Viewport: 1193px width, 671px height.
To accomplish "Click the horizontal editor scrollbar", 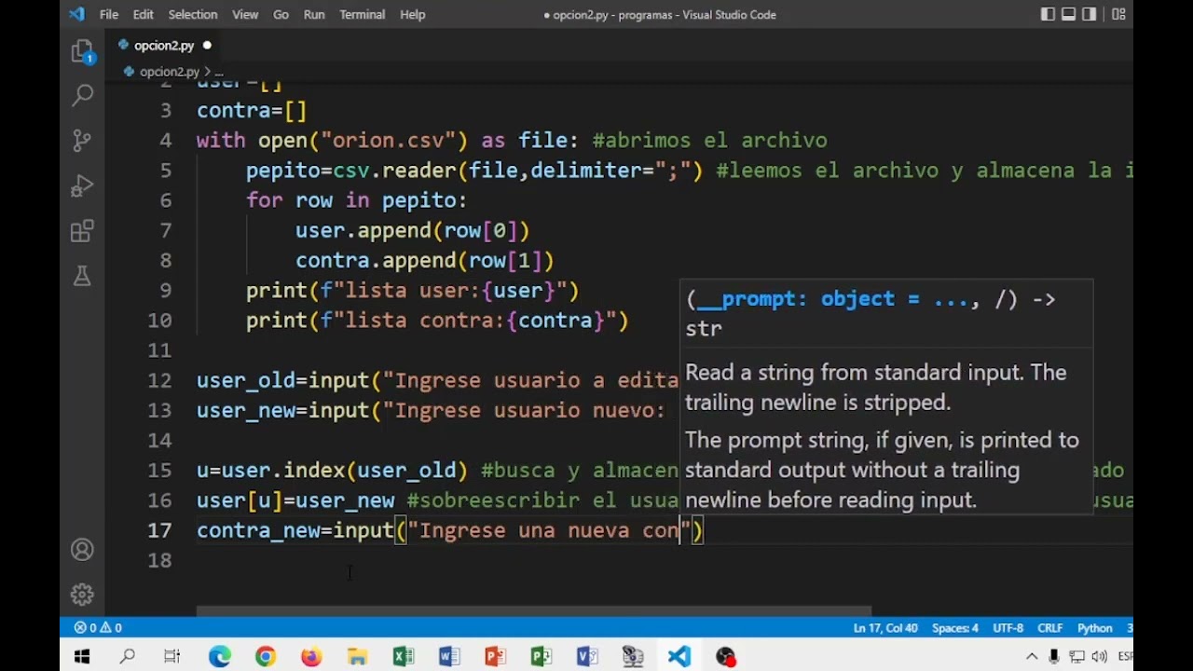I will point(533,611).
